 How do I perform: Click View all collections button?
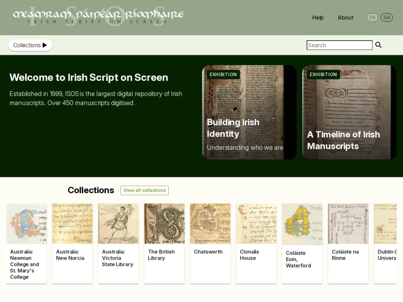(x=145, y=190)
